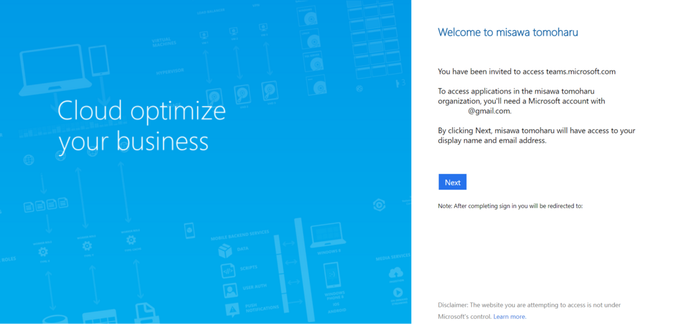675x324 pixels.
Task: Open the Learn more link
Action: 510,317
